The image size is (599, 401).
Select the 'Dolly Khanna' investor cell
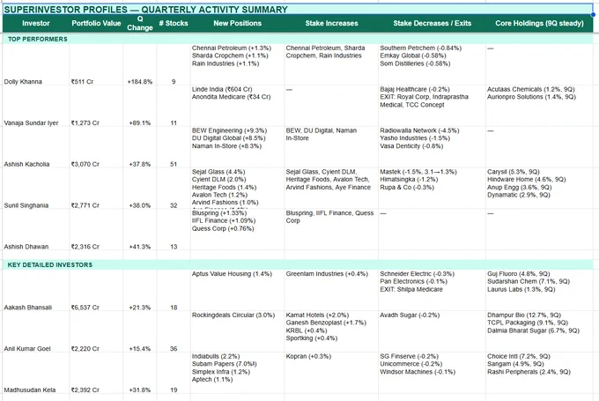36,64
